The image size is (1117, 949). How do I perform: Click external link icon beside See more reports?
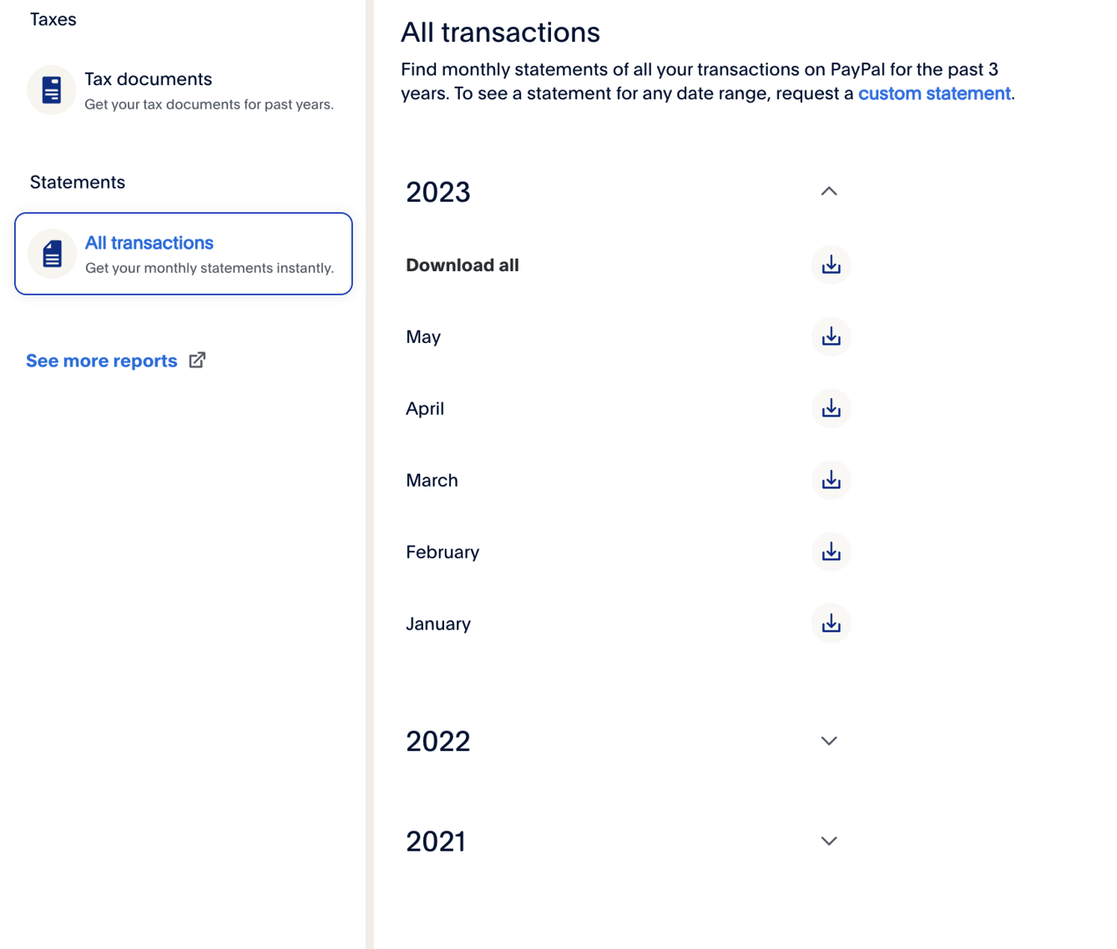click(197, 361)
